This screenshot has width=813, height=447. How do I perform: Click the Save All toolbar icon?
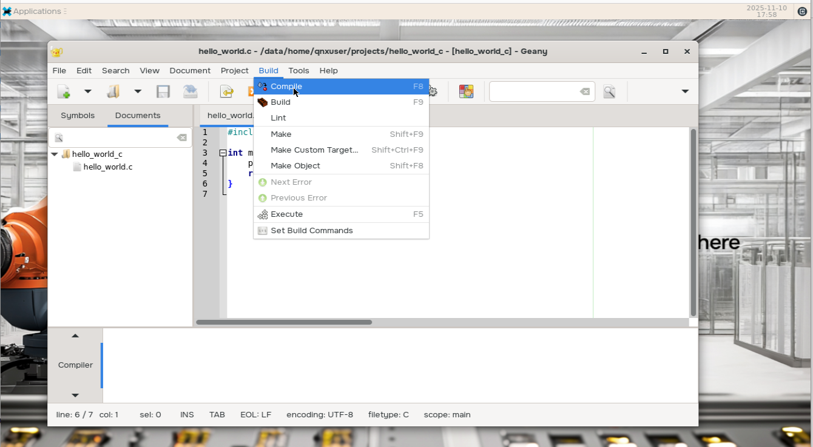click(x=190, y=91)
